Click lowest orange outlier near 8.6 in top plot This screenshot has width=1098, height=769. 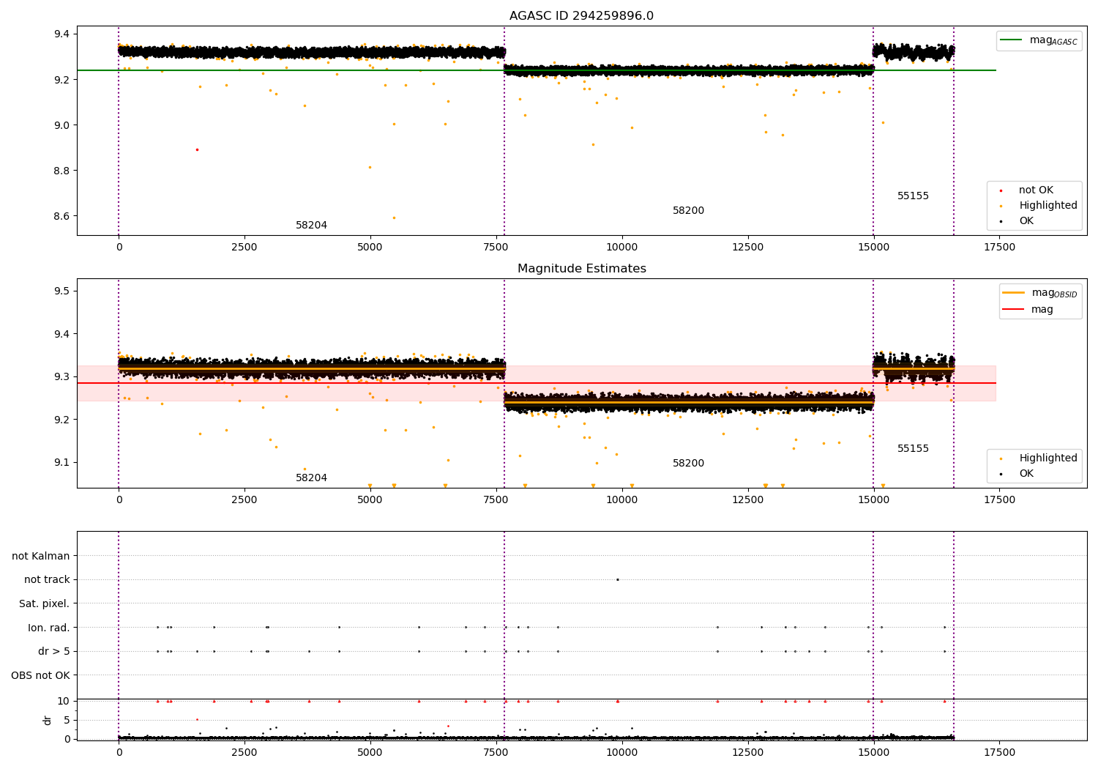coord(394,218)
